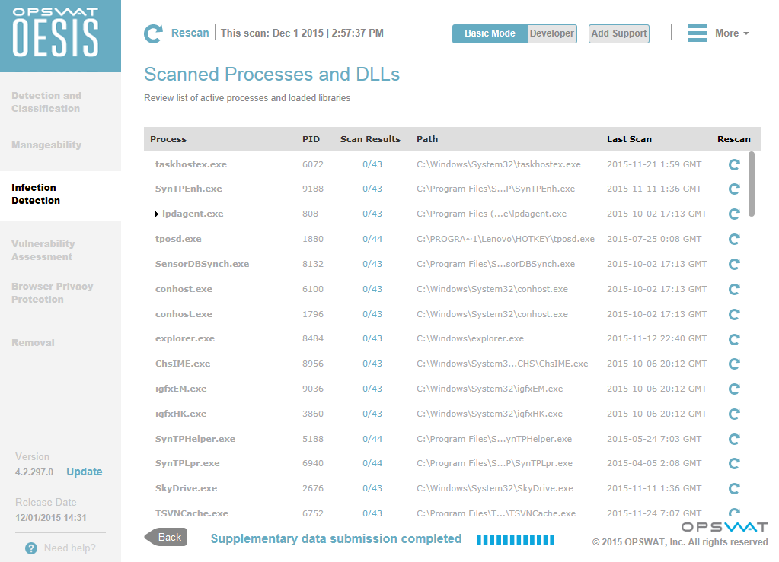Rescan ChsIME.exe using its row icon
The width and height of the screenshot is (779, 562).
click(734, 364)
